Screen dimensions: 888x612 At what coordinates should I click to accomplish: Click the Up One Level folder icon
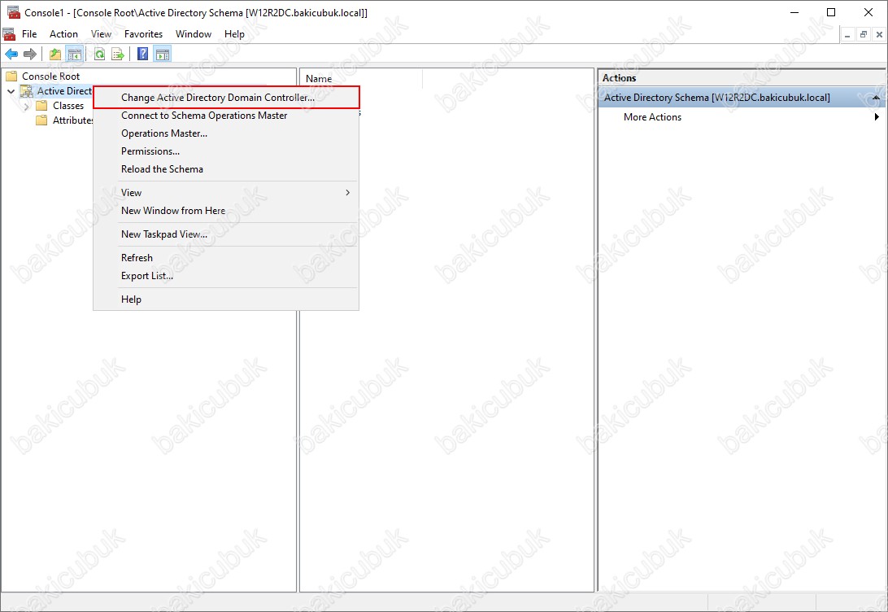tap(55, 54)
